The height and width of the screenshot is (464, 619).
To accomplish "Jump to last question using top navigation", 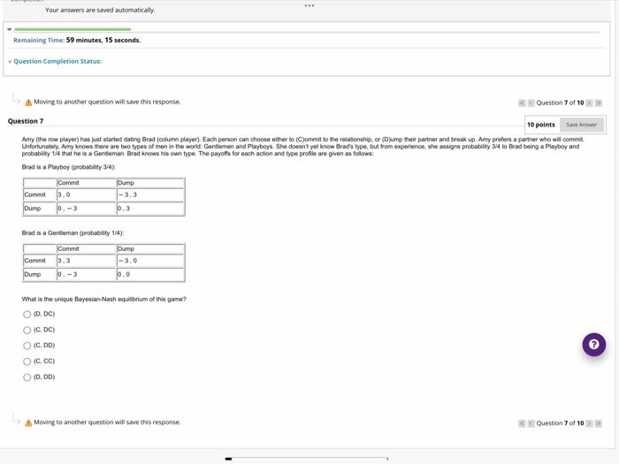I will click(599, 103).
